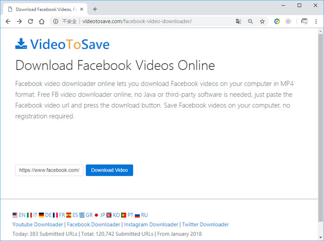Image resolution: width=324 pixels, height=241 pixels.
Task: Open the calendar-style extension icon
Action: point(304,21)
